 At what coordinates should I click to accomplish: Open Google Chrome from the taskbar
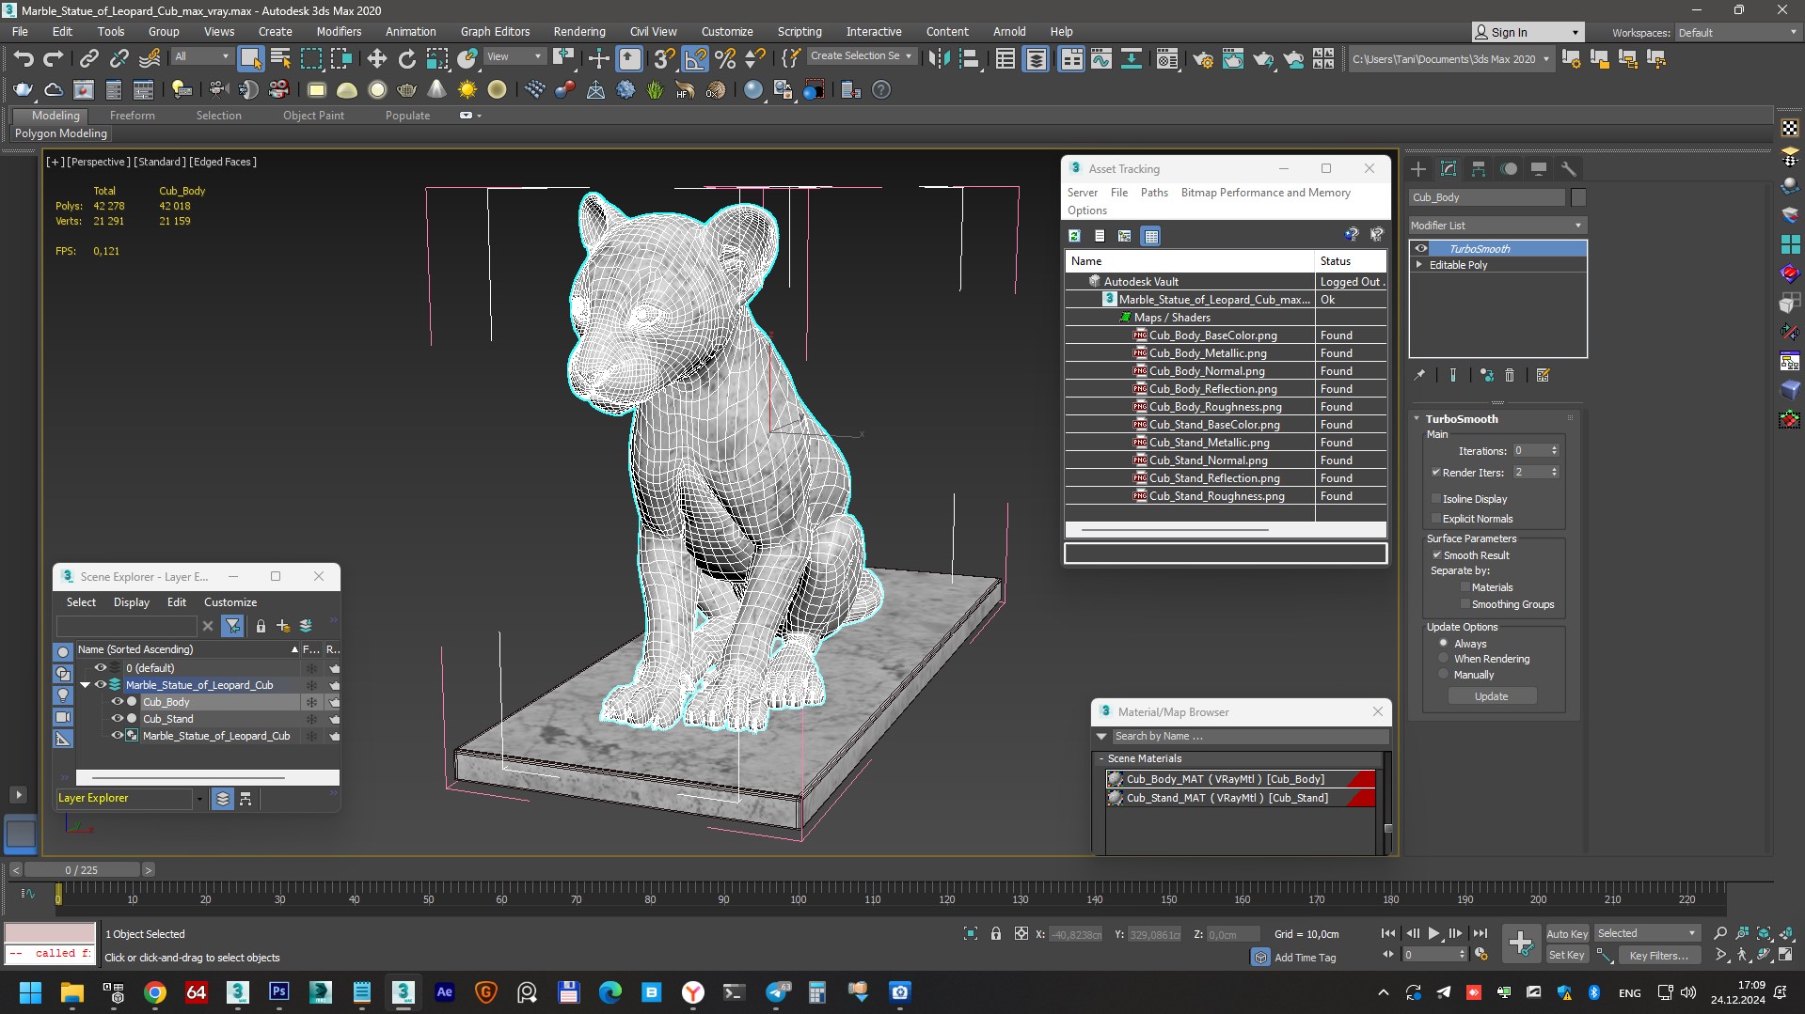point(155,992)
